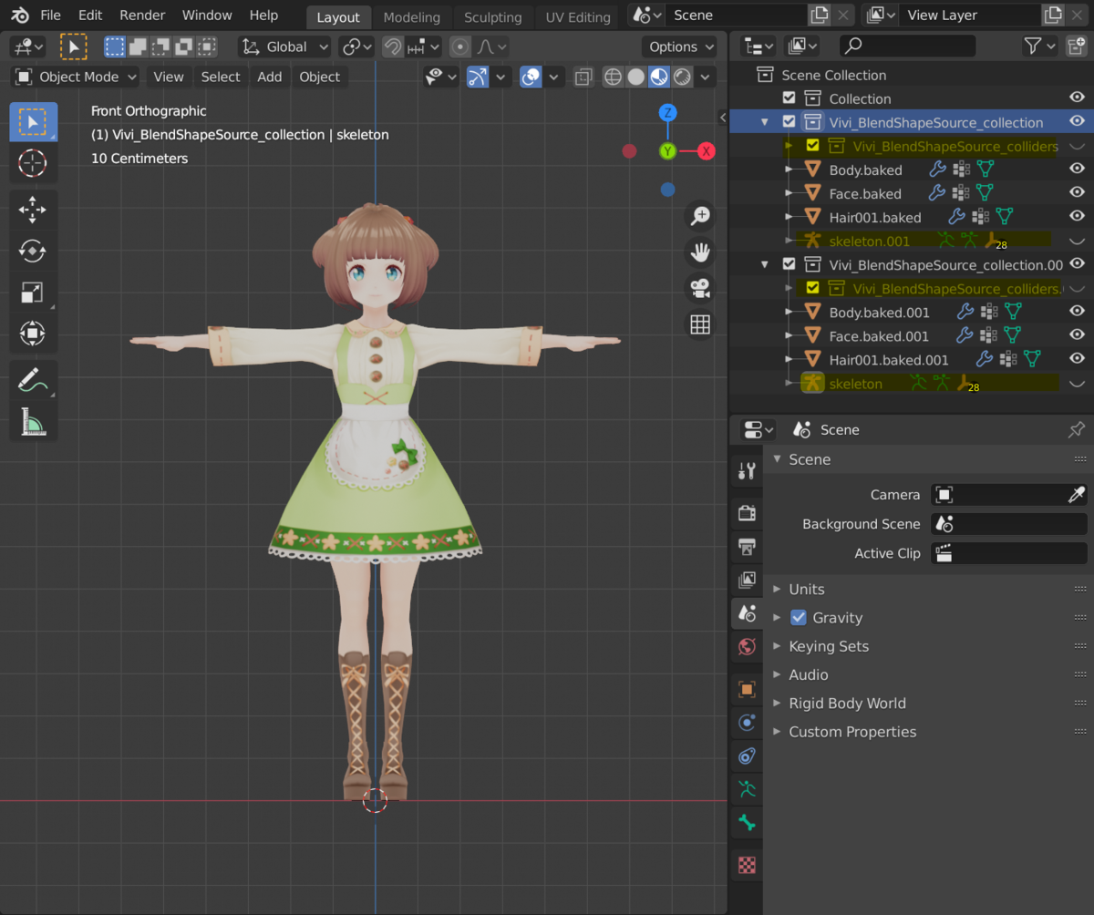
Task: Open the World properties tab
Action: pyautogui.click(x=748, y=647)
